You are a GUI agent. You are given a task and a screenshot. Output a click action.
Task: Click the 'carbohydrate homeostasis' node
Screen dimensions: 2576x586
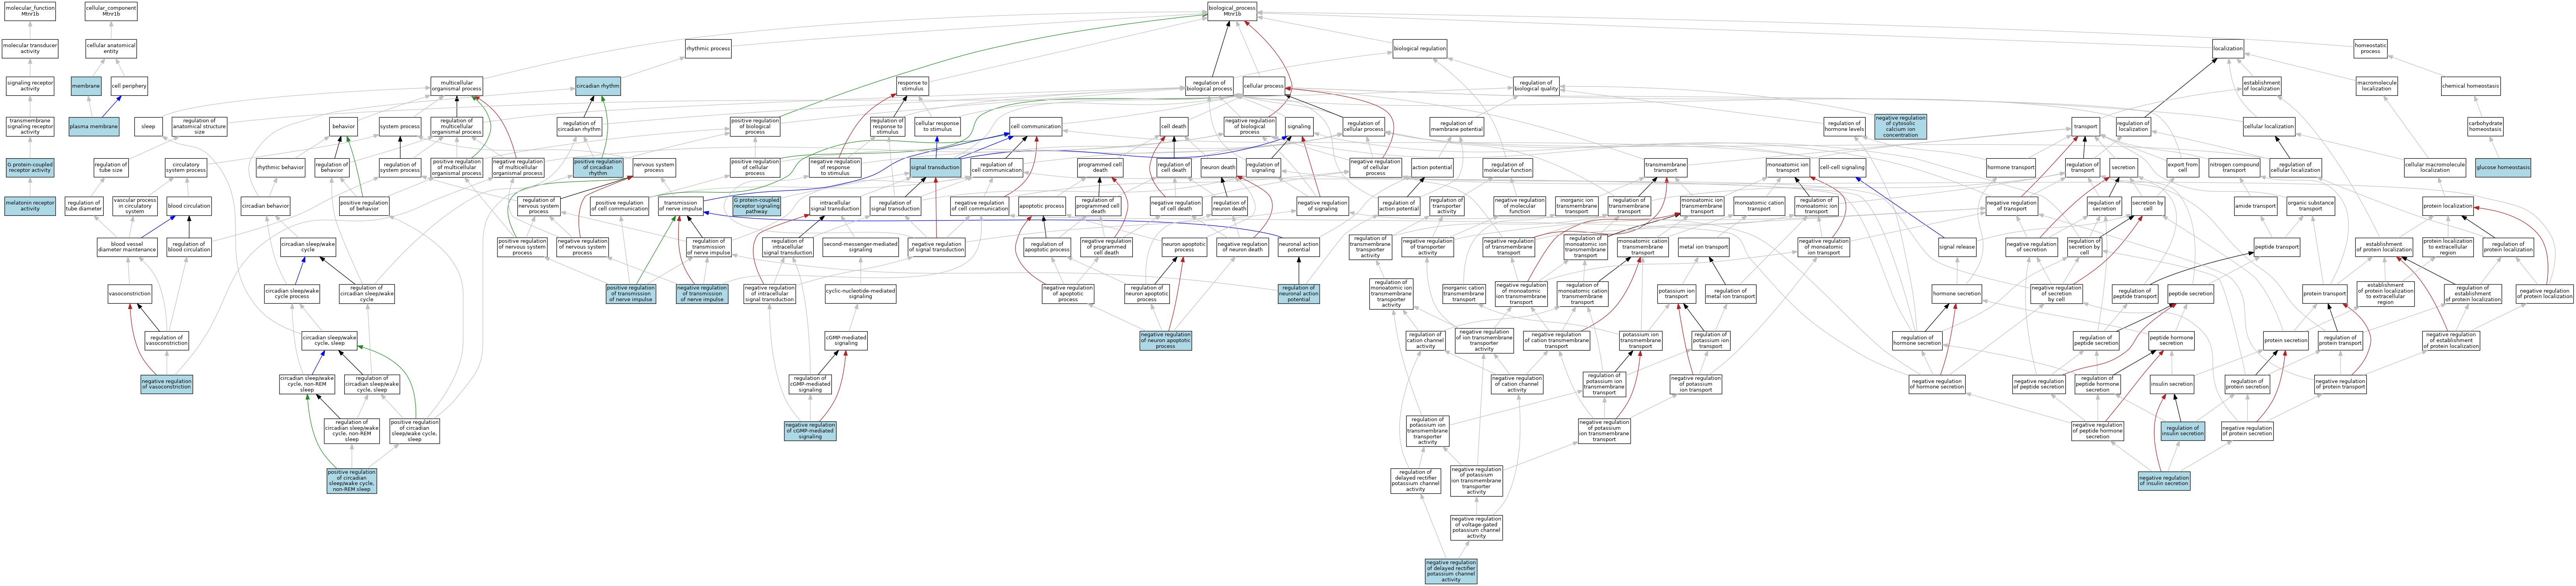coord(2485,127)
